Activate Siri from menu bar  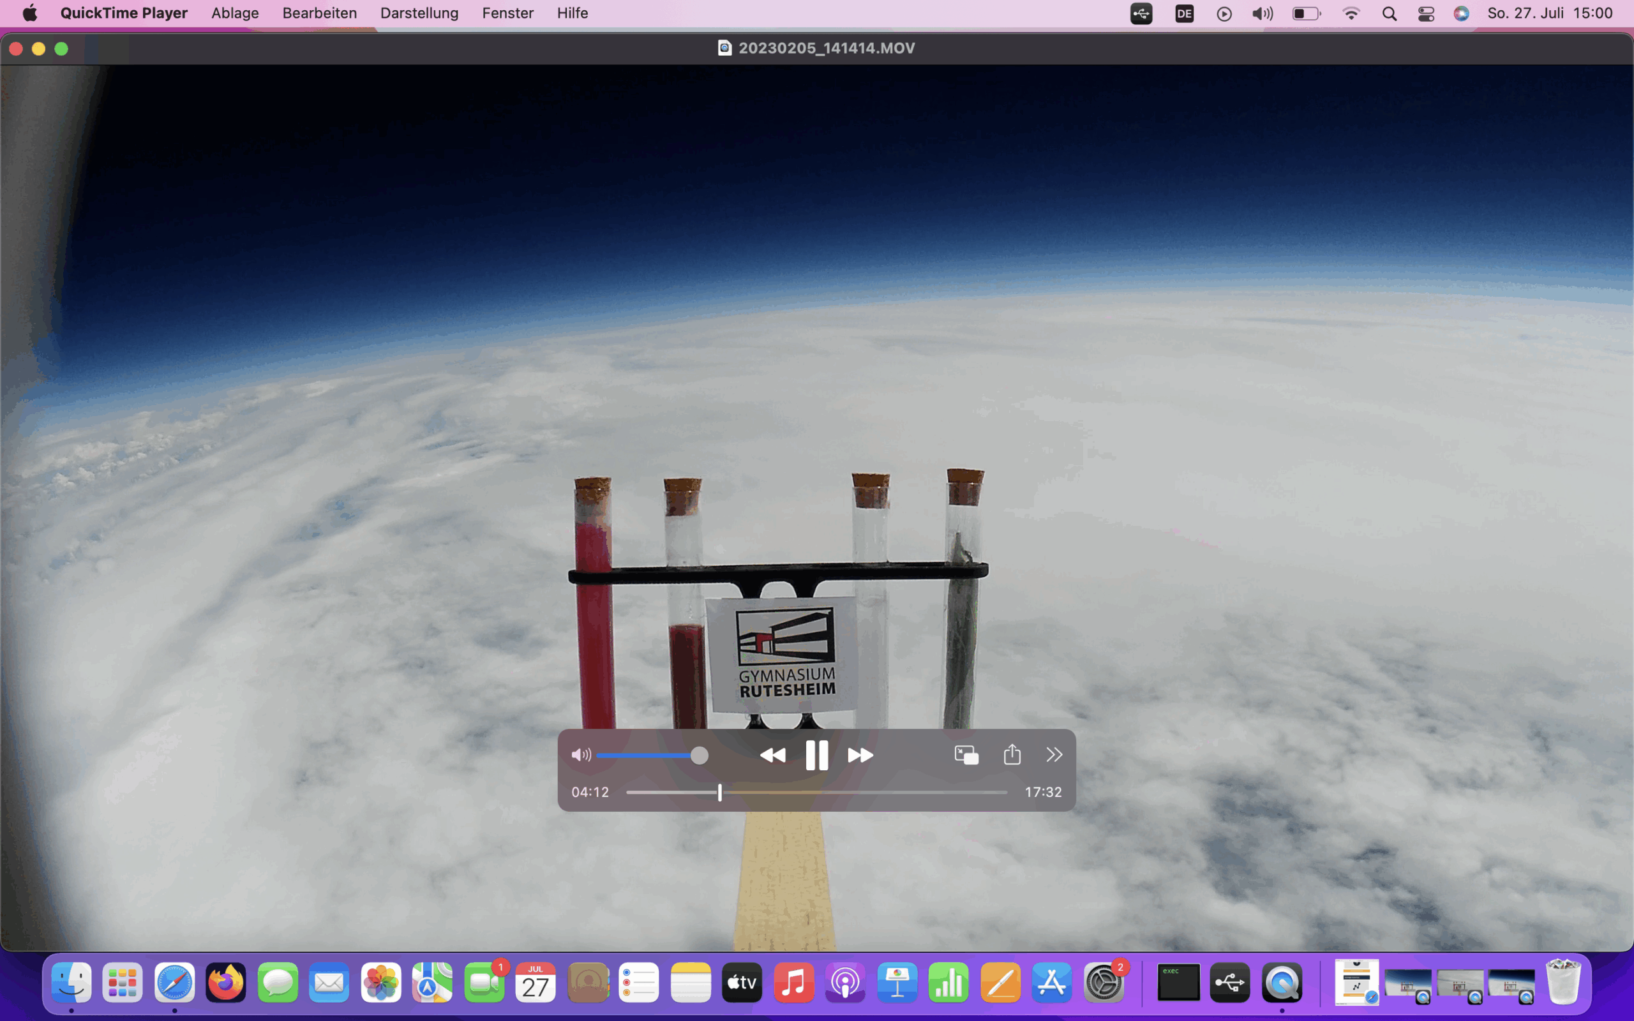point(1461,13)
